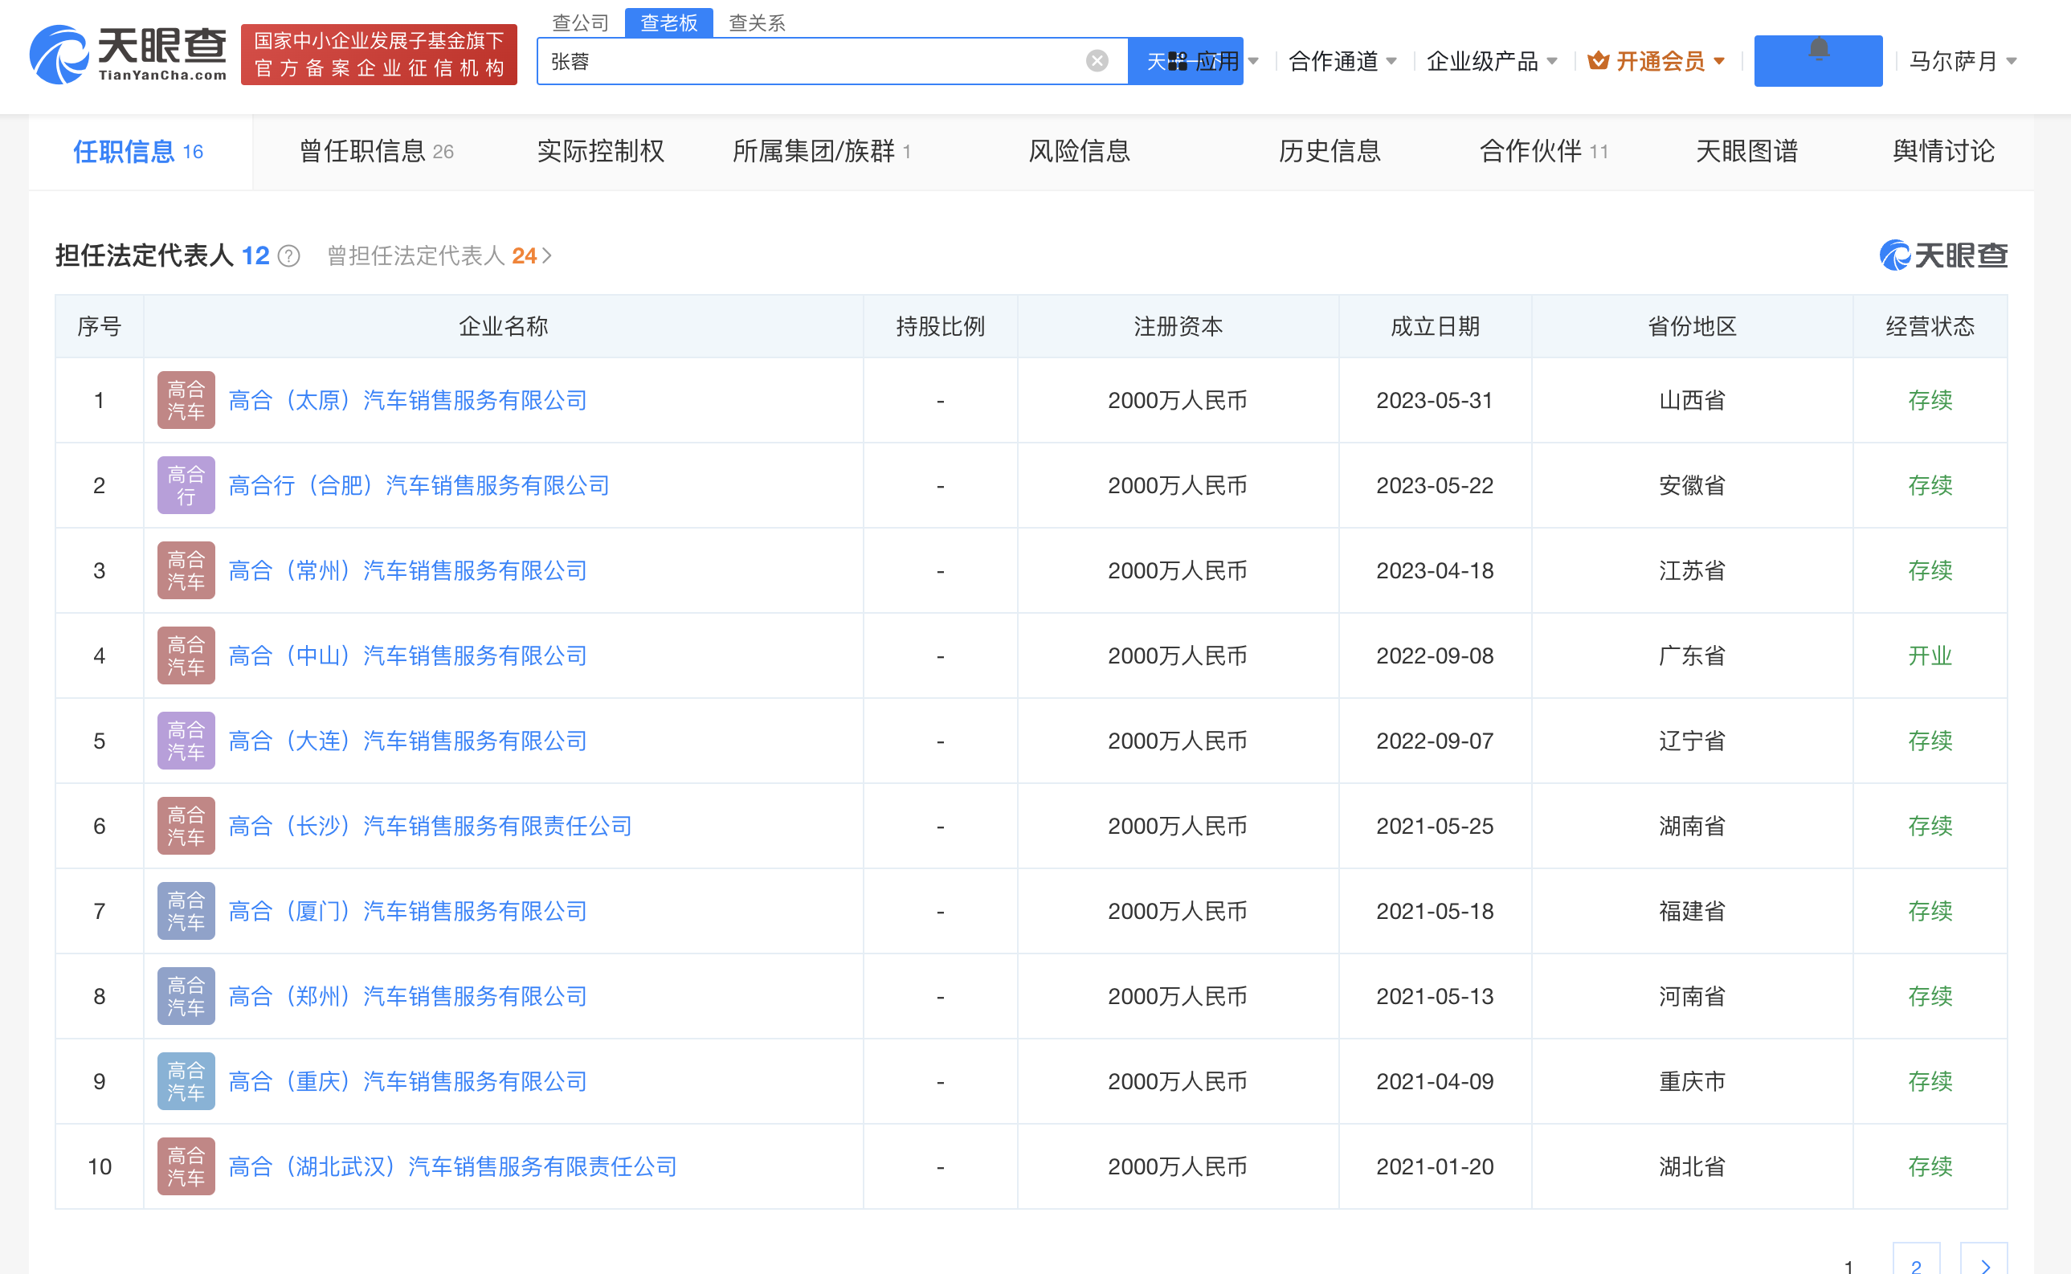Click the 高合汽车 logo for 厦门 company
The height and width of the screenshot is (1274, 2071).
coord(186,911)
